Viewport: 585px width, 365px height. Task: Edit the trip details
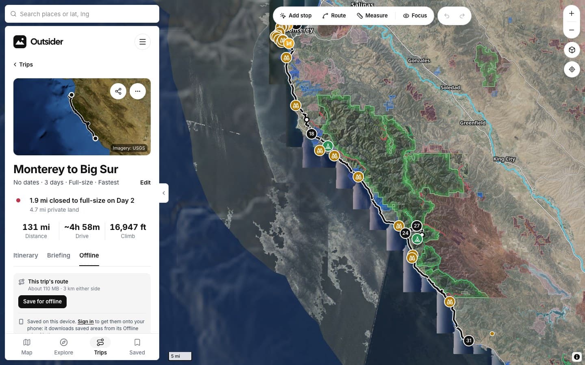[145, 182]
